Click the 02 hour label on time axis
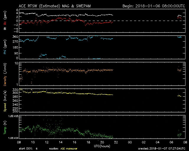Screen dimensions: 189x151 coord(144,142)
